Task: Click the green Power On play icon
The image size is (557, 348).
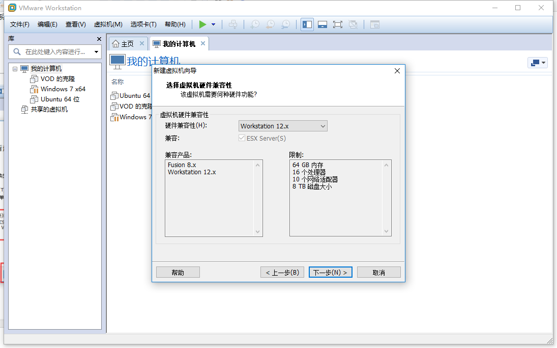Action: (202, 24)
